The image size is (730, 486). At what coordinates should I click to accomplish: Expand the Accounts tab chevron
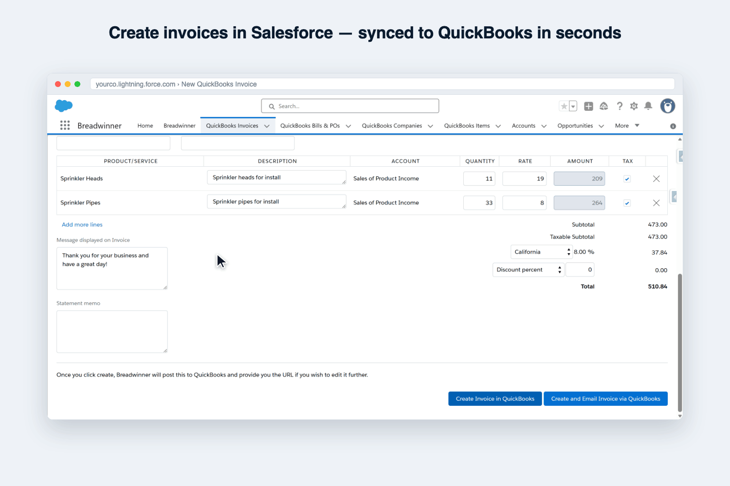point(544,126)
